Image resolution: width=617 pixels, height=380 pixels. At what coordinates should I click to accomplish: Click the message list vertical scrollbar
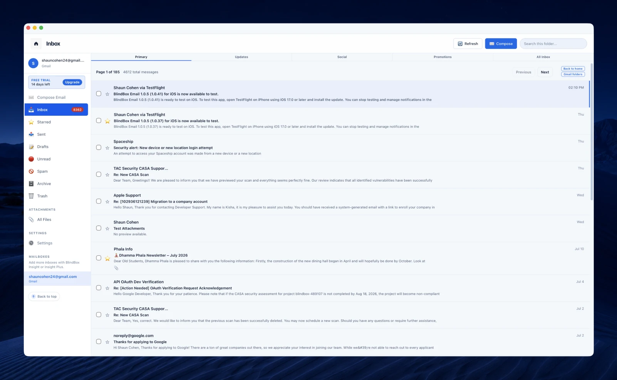coord(591,131)
